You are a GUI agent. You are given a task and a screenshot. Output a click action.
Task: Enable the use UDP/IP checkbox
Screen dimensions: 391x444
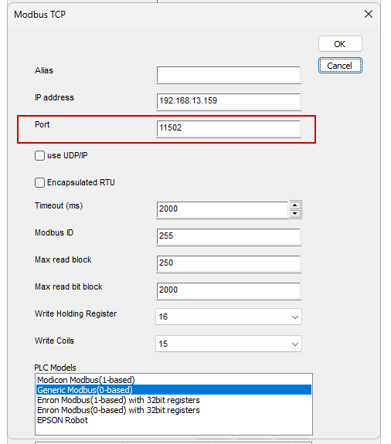coord(39,155)
